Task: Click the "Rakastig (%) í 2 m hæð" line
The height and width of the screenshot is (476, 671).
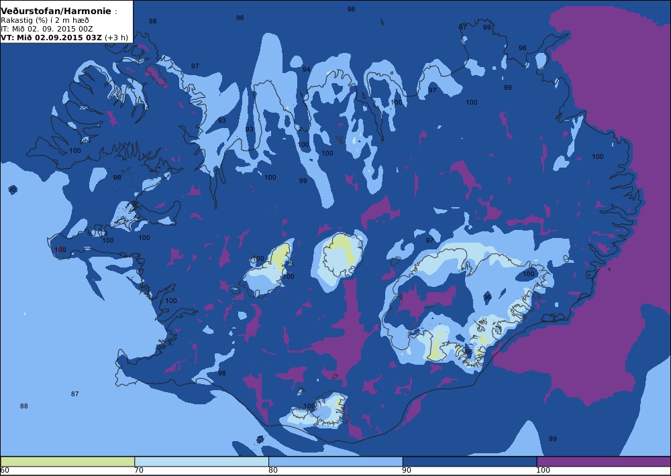Action: tap(45, 21)
